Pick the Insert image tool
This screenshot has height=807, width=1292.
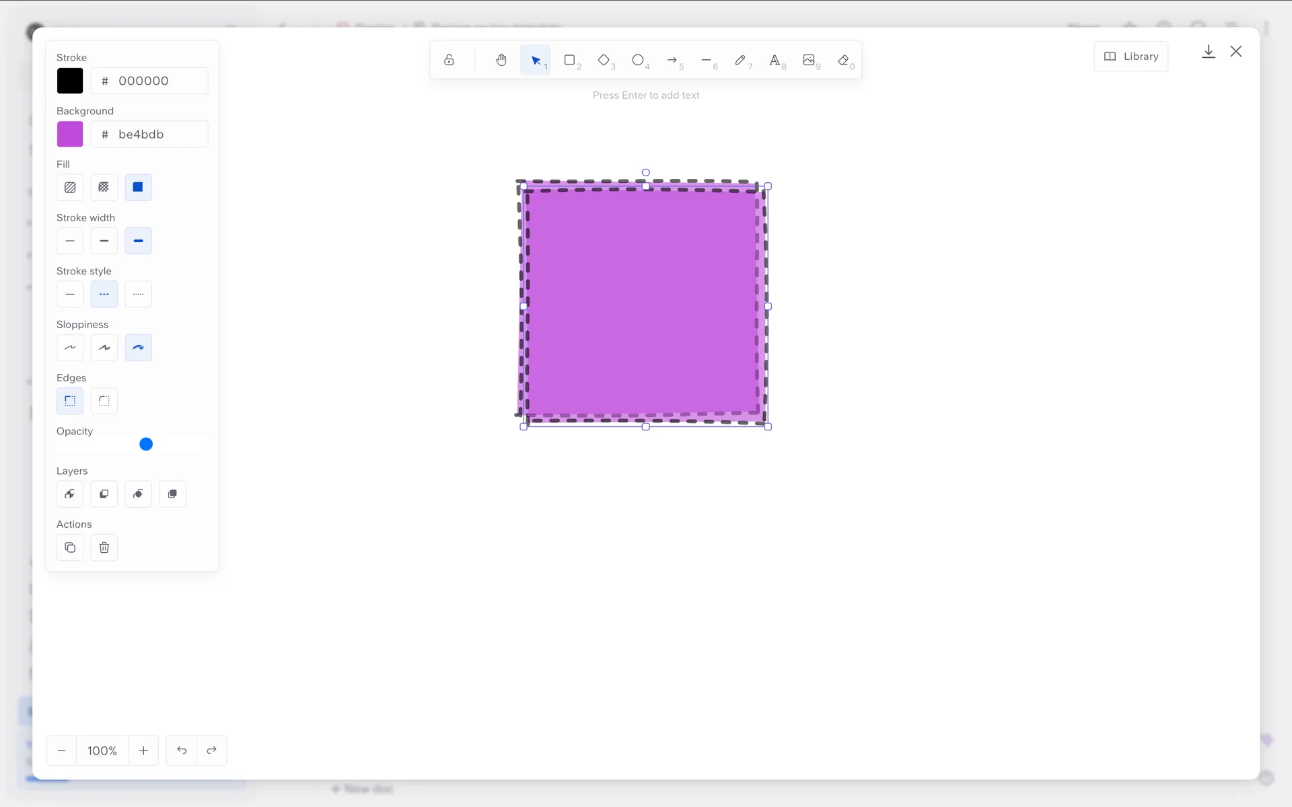(809, 61)
